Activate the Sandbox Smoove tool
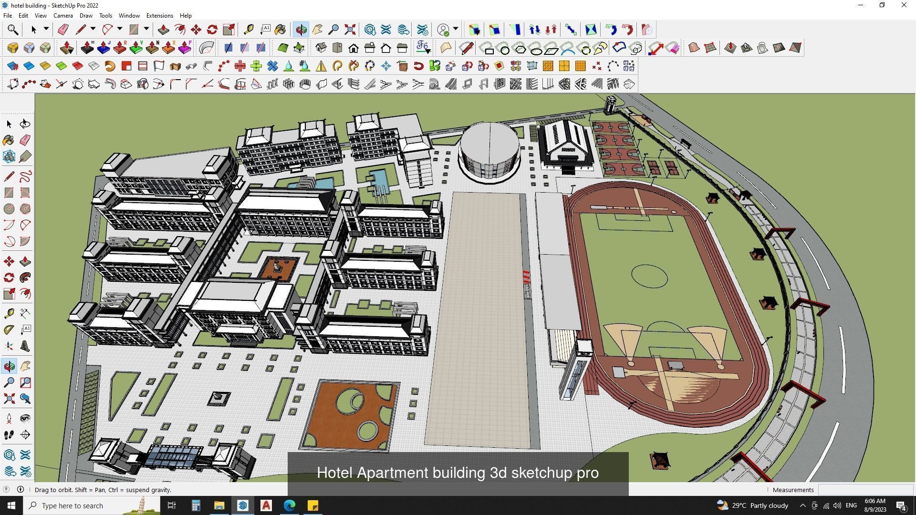The width and height of the screenshot is (916, 515). pos(730,48)
